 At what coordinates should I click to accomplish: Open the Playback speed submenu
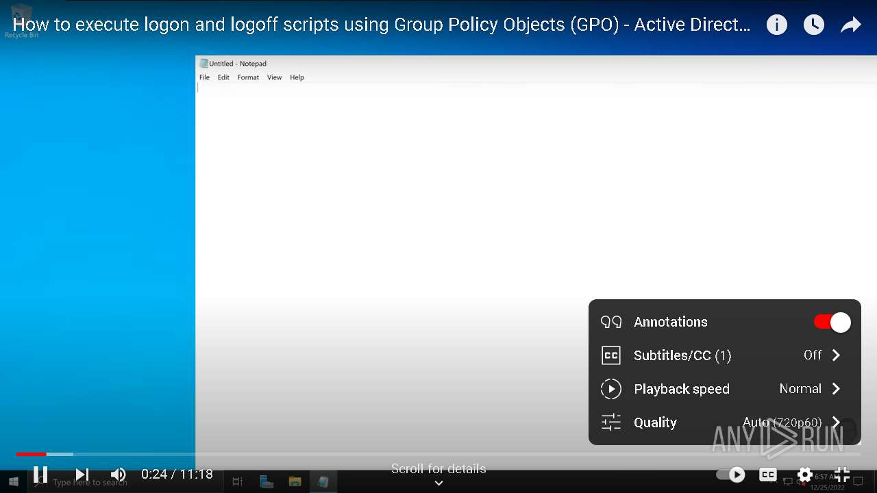pyautogui.click(x=725, y=389)
